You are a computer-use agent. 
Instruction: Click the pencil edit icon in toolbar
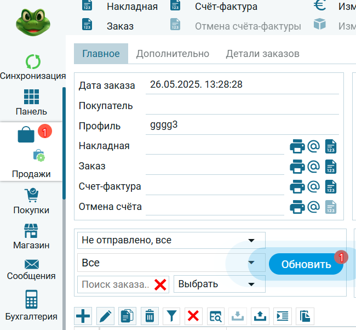point(105,316)
